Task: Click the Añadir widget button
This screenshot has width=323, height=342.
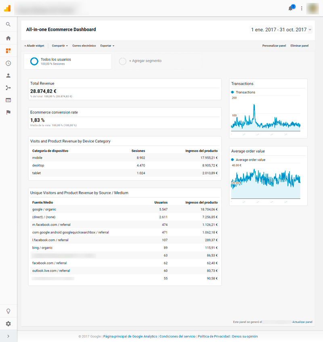Action: click(34, 46)
